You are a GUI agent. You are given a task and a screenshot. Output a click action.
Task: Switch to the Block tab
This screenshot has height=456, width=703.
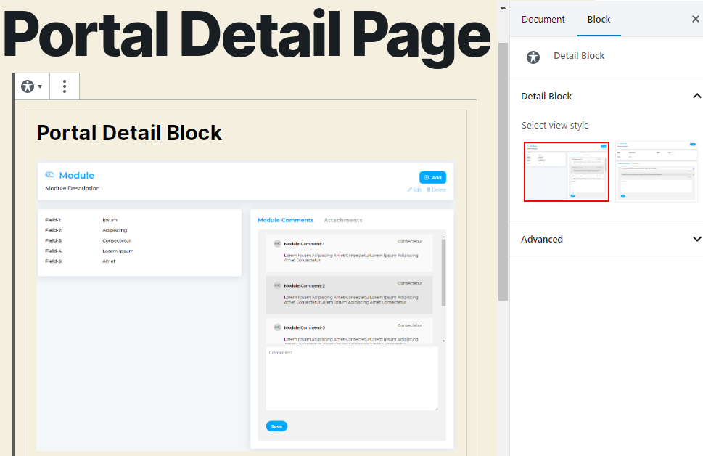[x=599, y=20]
